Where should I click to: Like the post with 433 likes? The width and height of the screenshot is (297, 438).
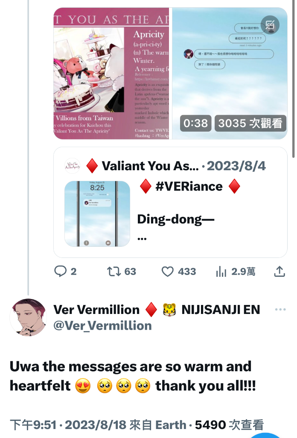[x=179, y=271]
